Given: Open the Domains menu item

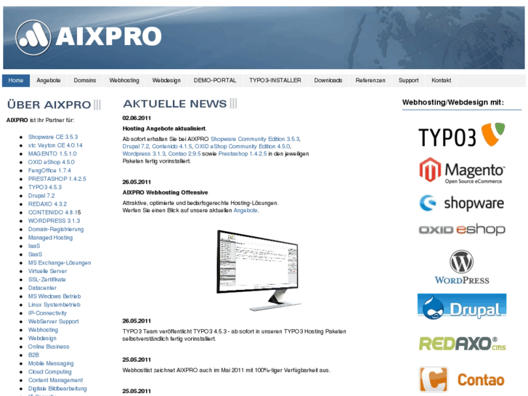Looking at the screenshot, I should point(85,81).
